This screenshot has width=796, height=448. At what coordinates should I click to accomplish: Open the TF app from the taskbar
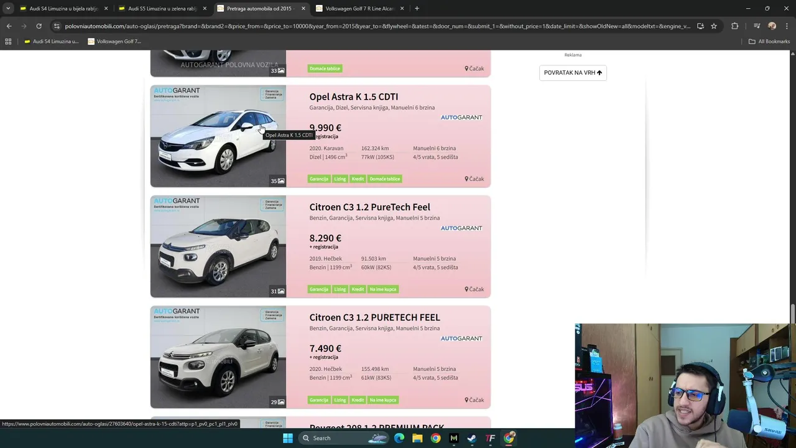tap(491, 438)
